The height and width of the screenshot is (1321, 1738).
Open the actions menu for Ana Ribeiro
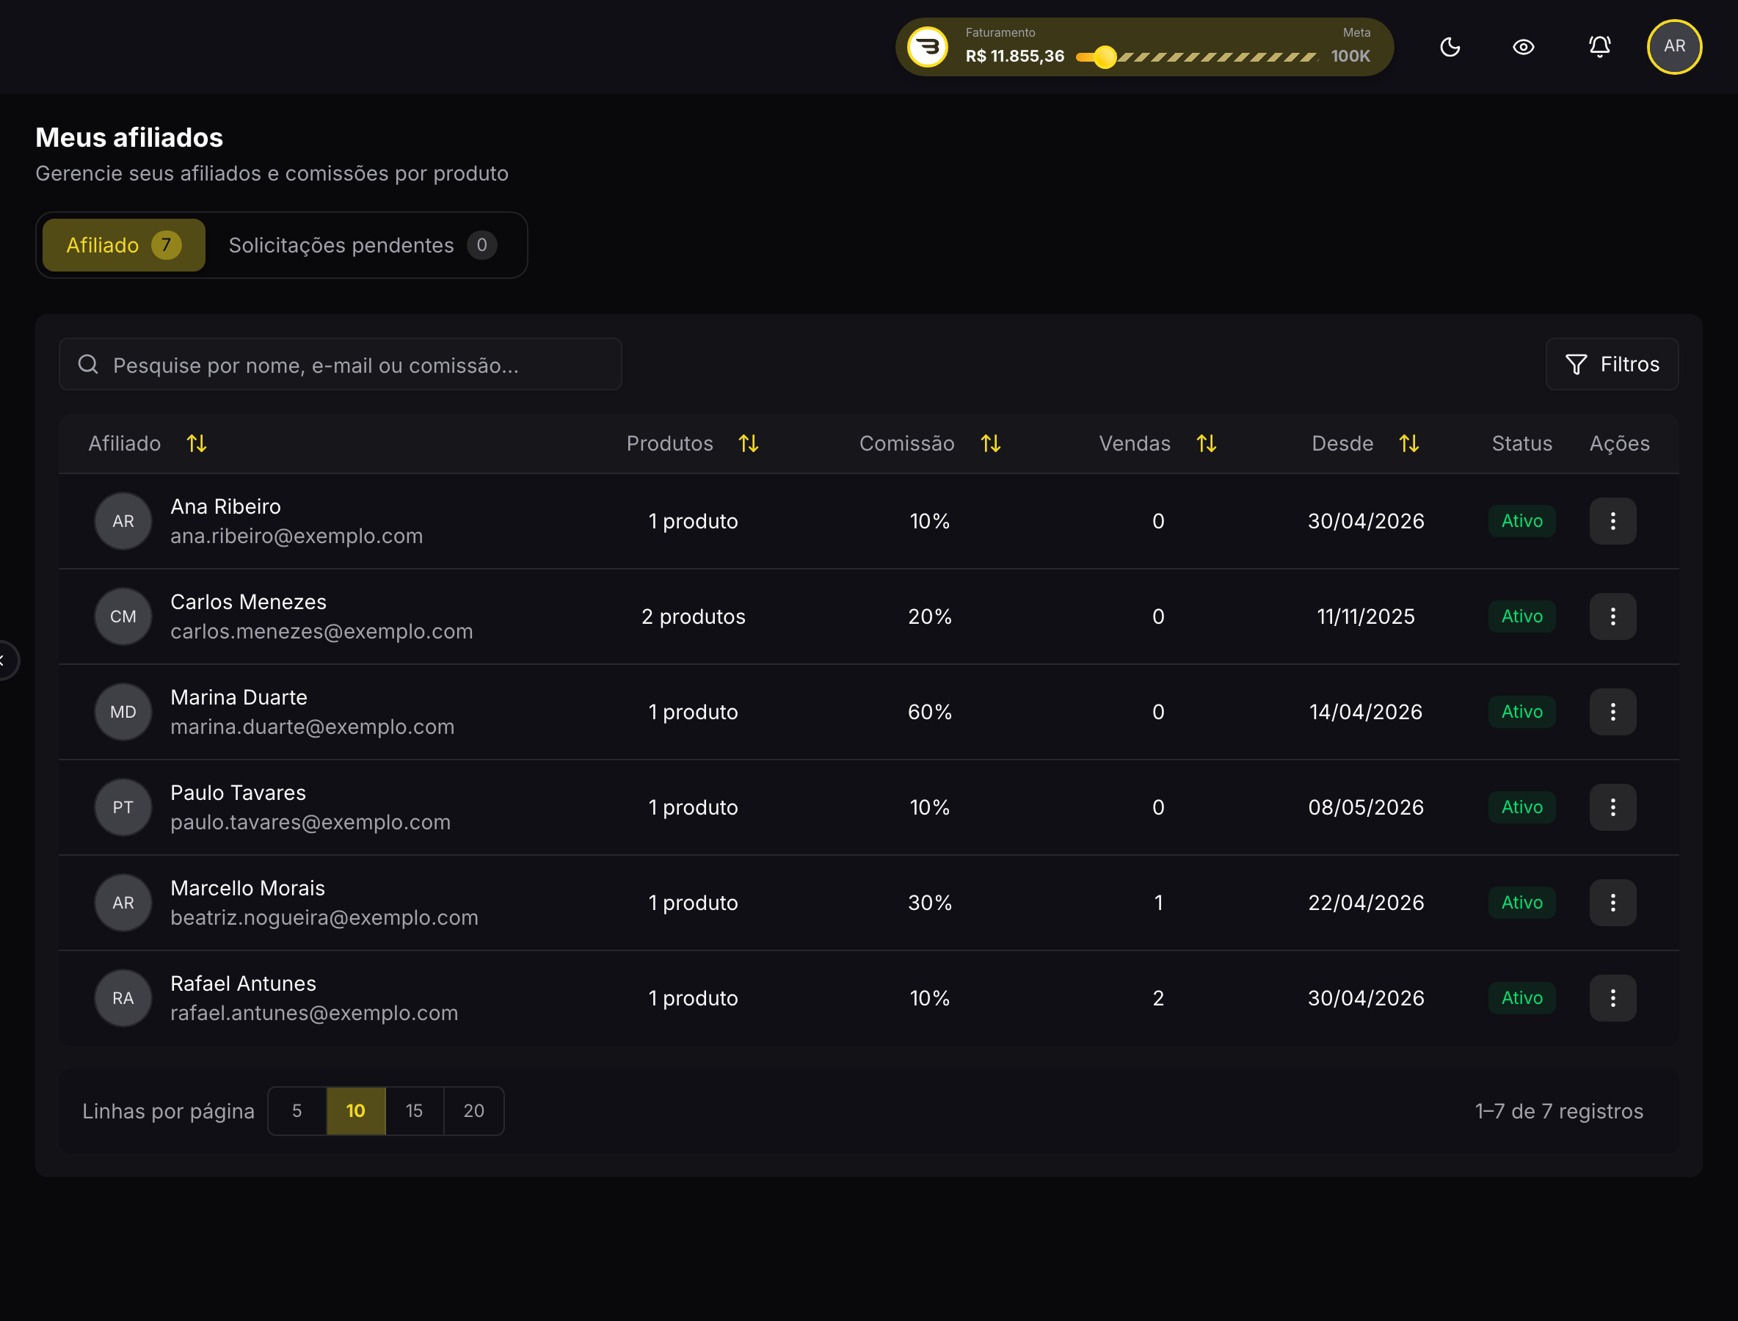pos(1613,521)
